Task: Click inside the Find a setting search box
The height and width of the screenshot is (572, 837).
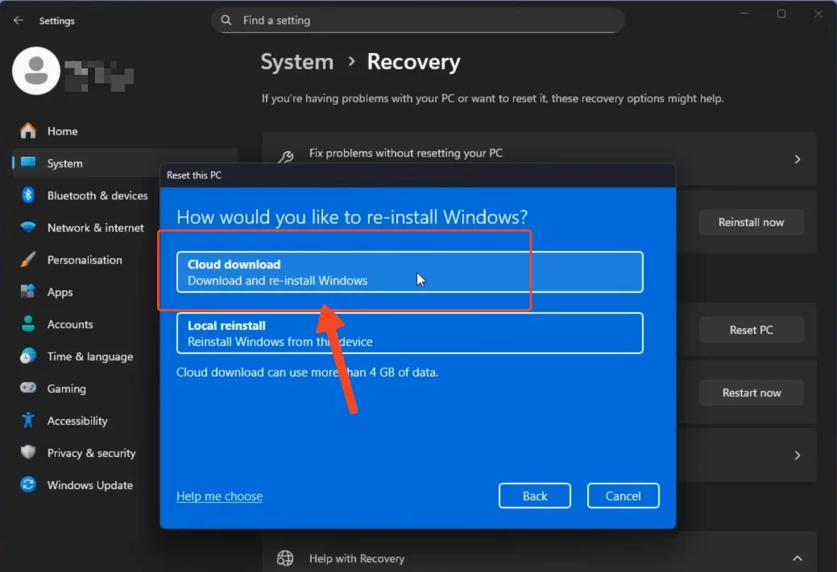Action: coord(418,20)
